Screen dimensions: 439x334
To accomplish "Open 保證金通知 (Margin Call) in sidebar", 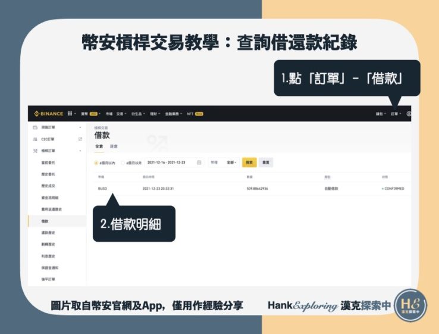I will (50, 268).
